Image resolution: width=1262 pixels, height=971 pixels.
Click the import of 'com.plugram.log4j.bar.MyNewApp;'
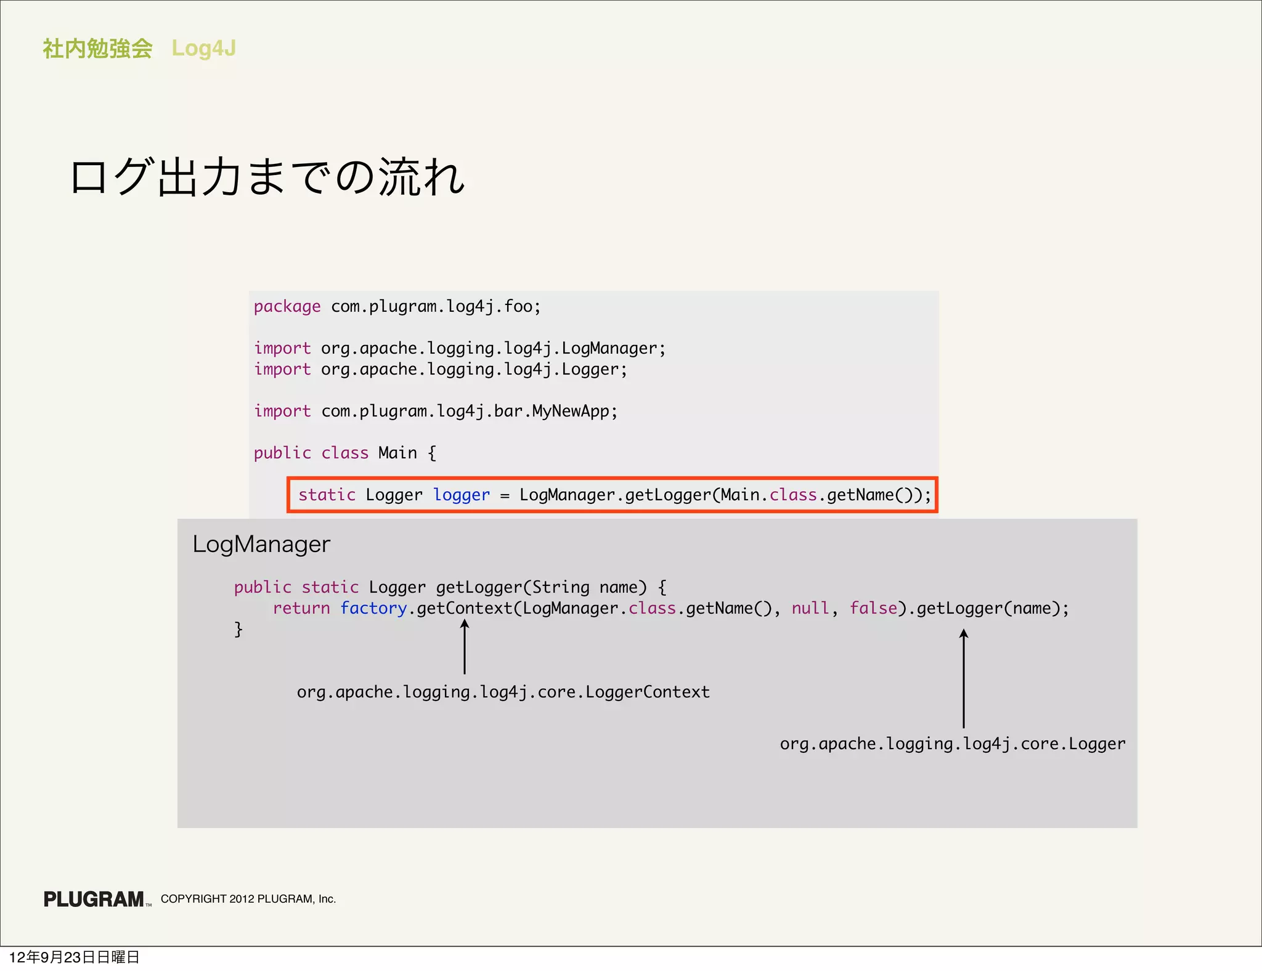tap(436, 411)
